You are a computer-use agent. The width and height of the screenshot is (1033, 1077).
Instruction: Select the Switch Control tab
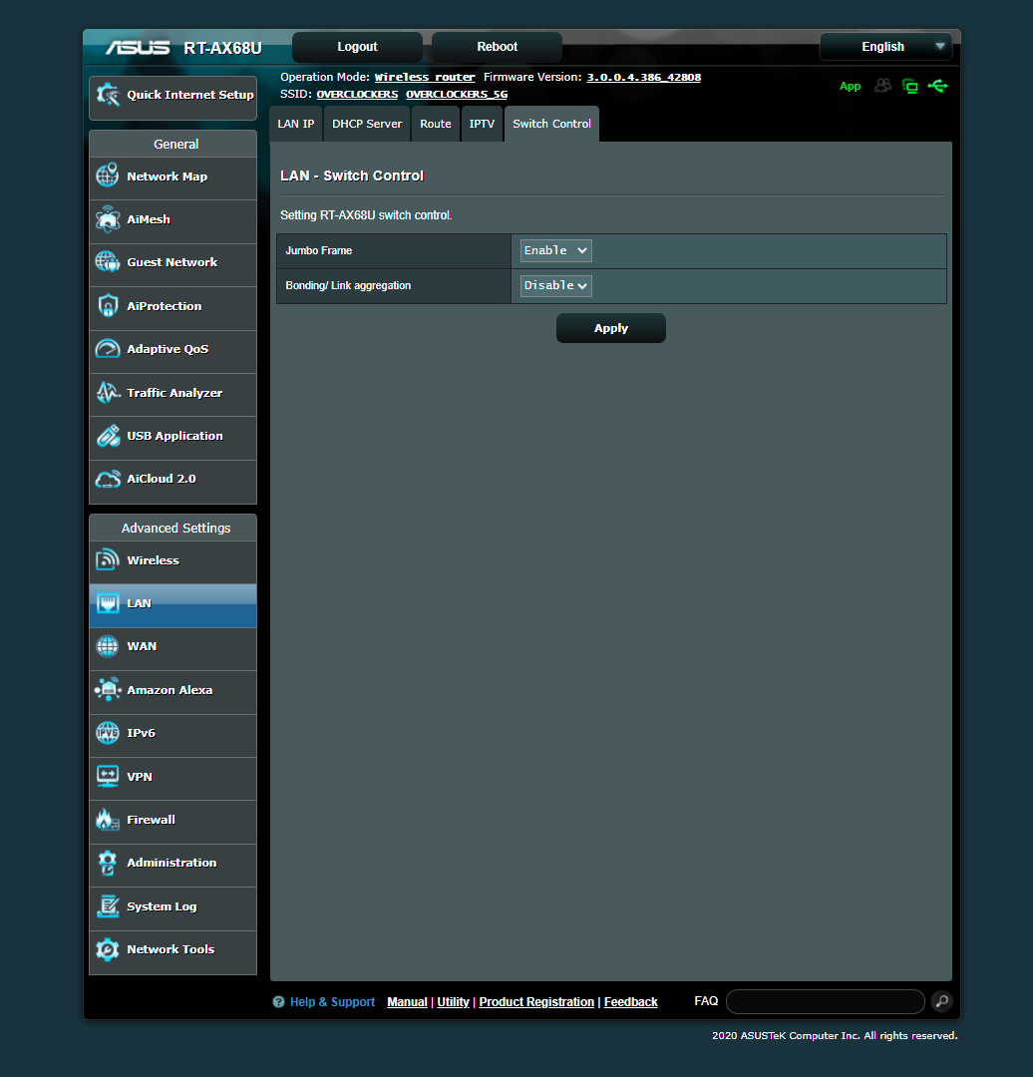[551, 124]
